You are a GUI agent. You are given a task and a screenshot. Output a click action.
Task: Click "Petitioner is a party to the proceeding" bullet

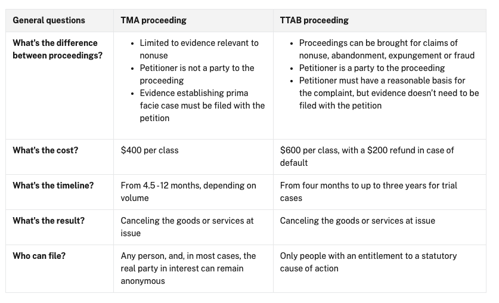point(371,68)
